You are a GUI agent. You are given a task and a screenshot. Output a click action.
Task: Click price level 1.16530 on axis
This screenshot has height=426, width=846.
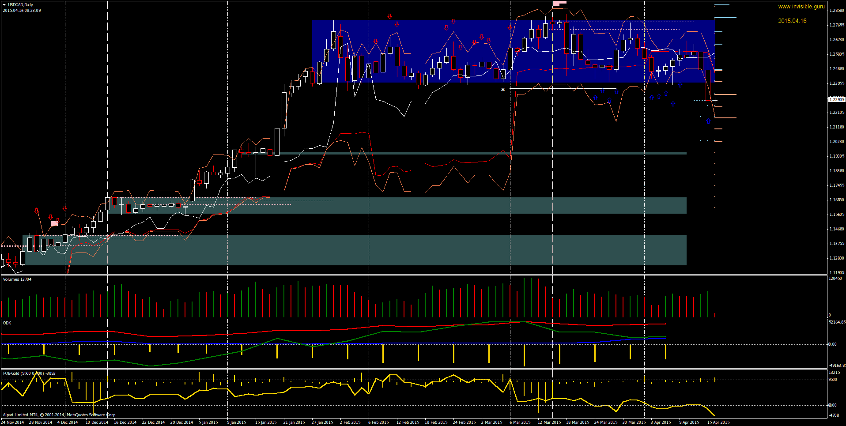(837, 200)
